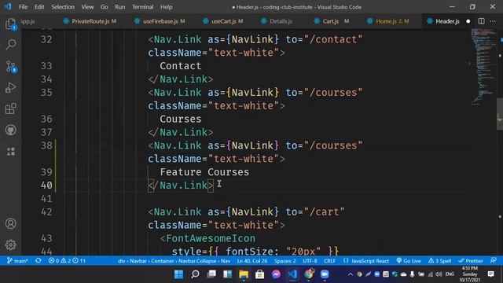Click the "/cart" string on line 42
503x283 pixels.
tap(325, 211)
